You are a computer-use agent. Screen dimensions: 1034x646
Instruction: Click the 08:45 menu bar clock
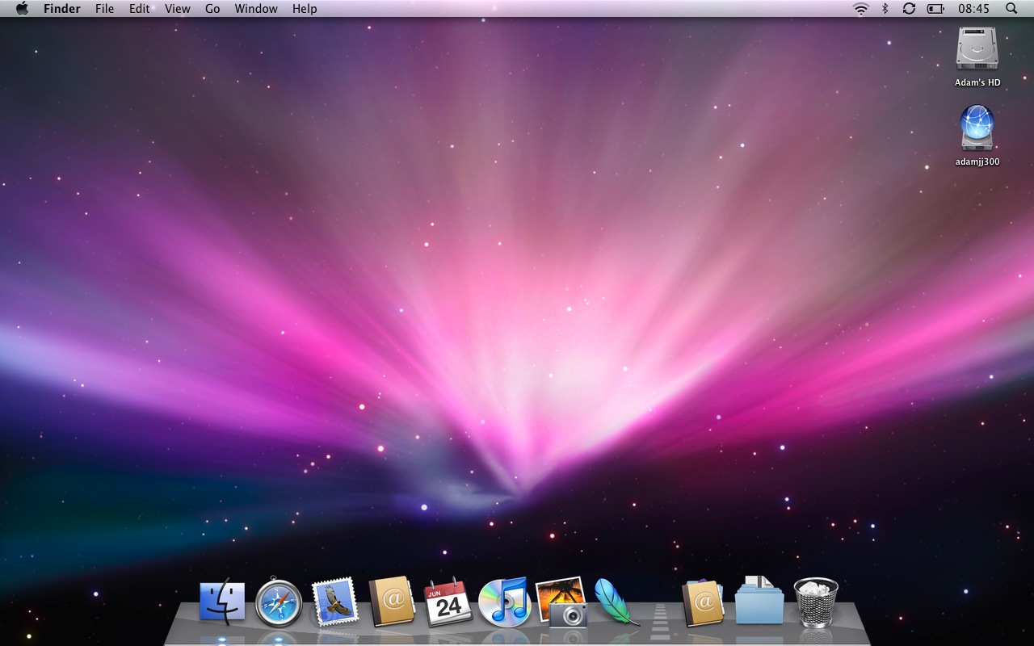[973, 9]
